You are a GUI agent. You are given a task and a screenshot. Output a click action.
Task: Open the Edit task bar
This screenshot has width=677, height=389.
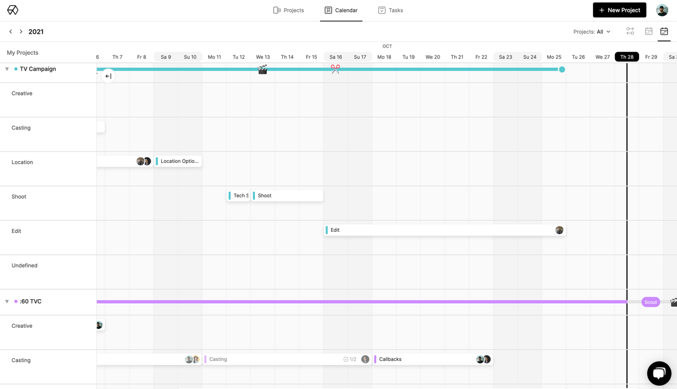(x=439, y=230)
